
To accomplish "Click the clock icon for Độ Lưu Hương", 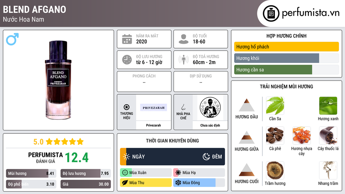I will coord(127,60).
